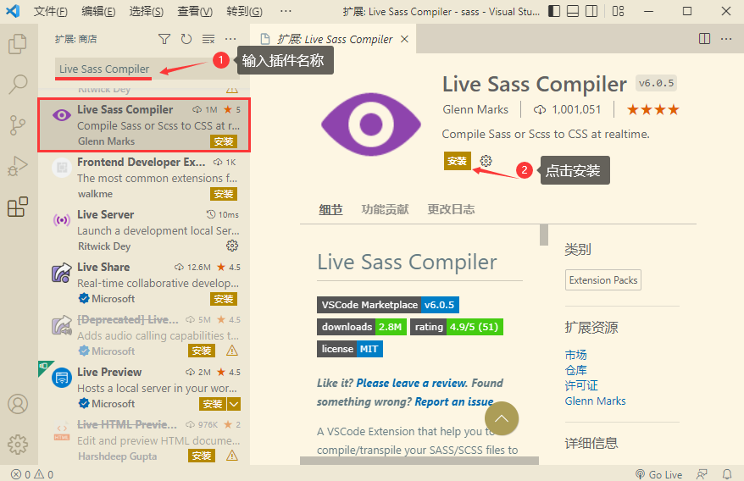Open the 编辑(E) menu

(x=98, y=11)
